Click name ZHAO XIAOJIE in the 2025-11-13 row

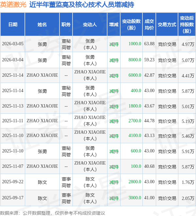pyautogui.click(x=42, y=106)
